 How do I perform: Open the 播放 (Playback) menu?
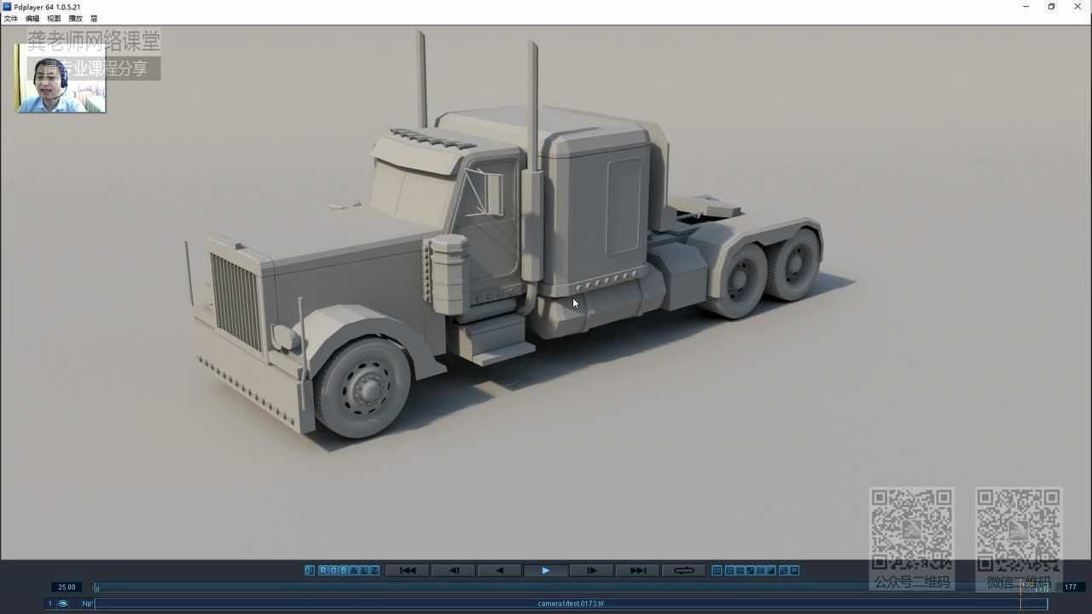click(76, 18)
